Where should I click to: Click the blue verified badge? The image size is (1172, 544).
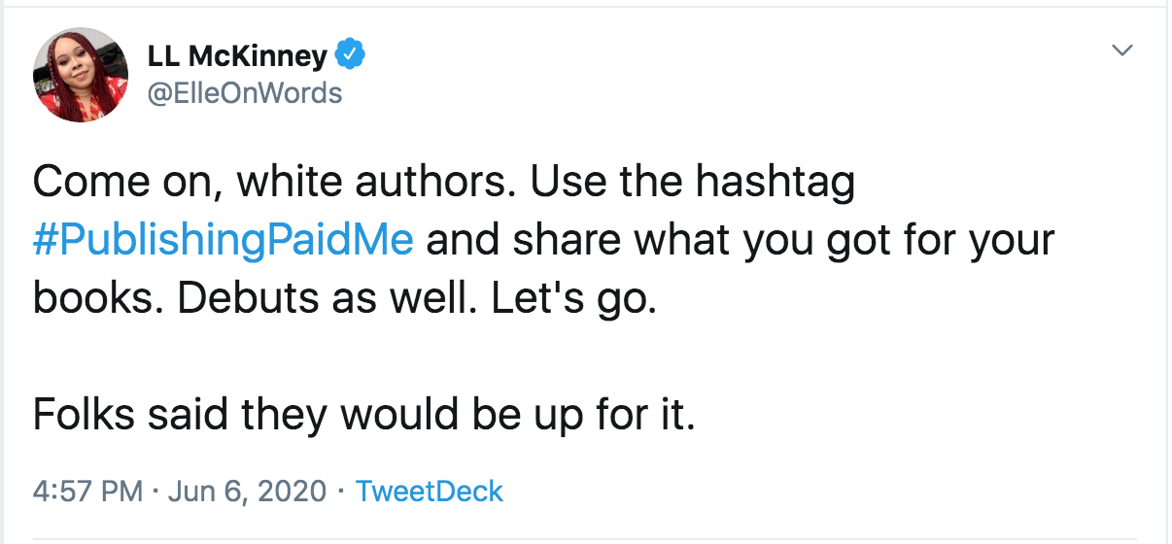350,55
